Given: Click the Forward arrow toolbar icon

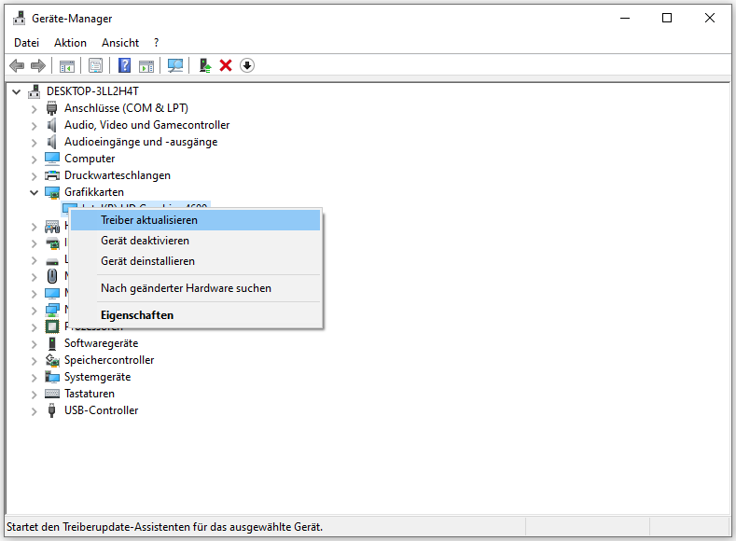Looking at the screenshot, I should point(38,65).
